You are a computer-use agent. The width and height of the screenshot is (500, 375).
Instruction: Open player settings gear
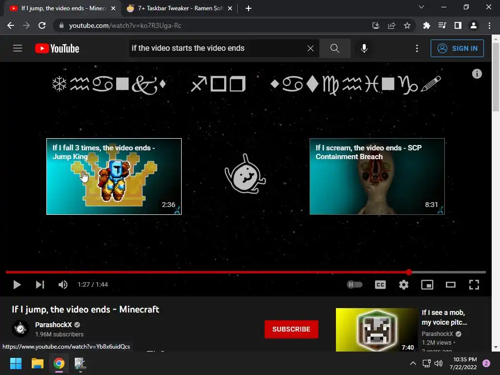[x=404, y=285]
